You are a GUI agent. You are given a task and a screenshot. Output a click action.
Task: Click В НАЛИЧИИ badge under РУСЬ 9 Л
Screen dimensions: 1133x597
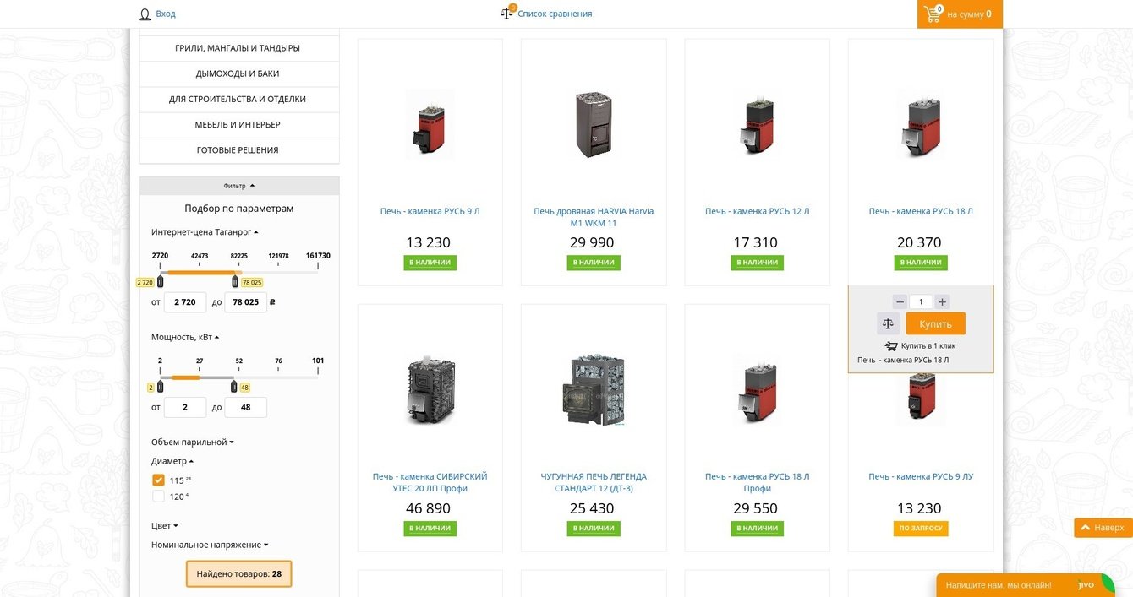[x=430, y=263]
